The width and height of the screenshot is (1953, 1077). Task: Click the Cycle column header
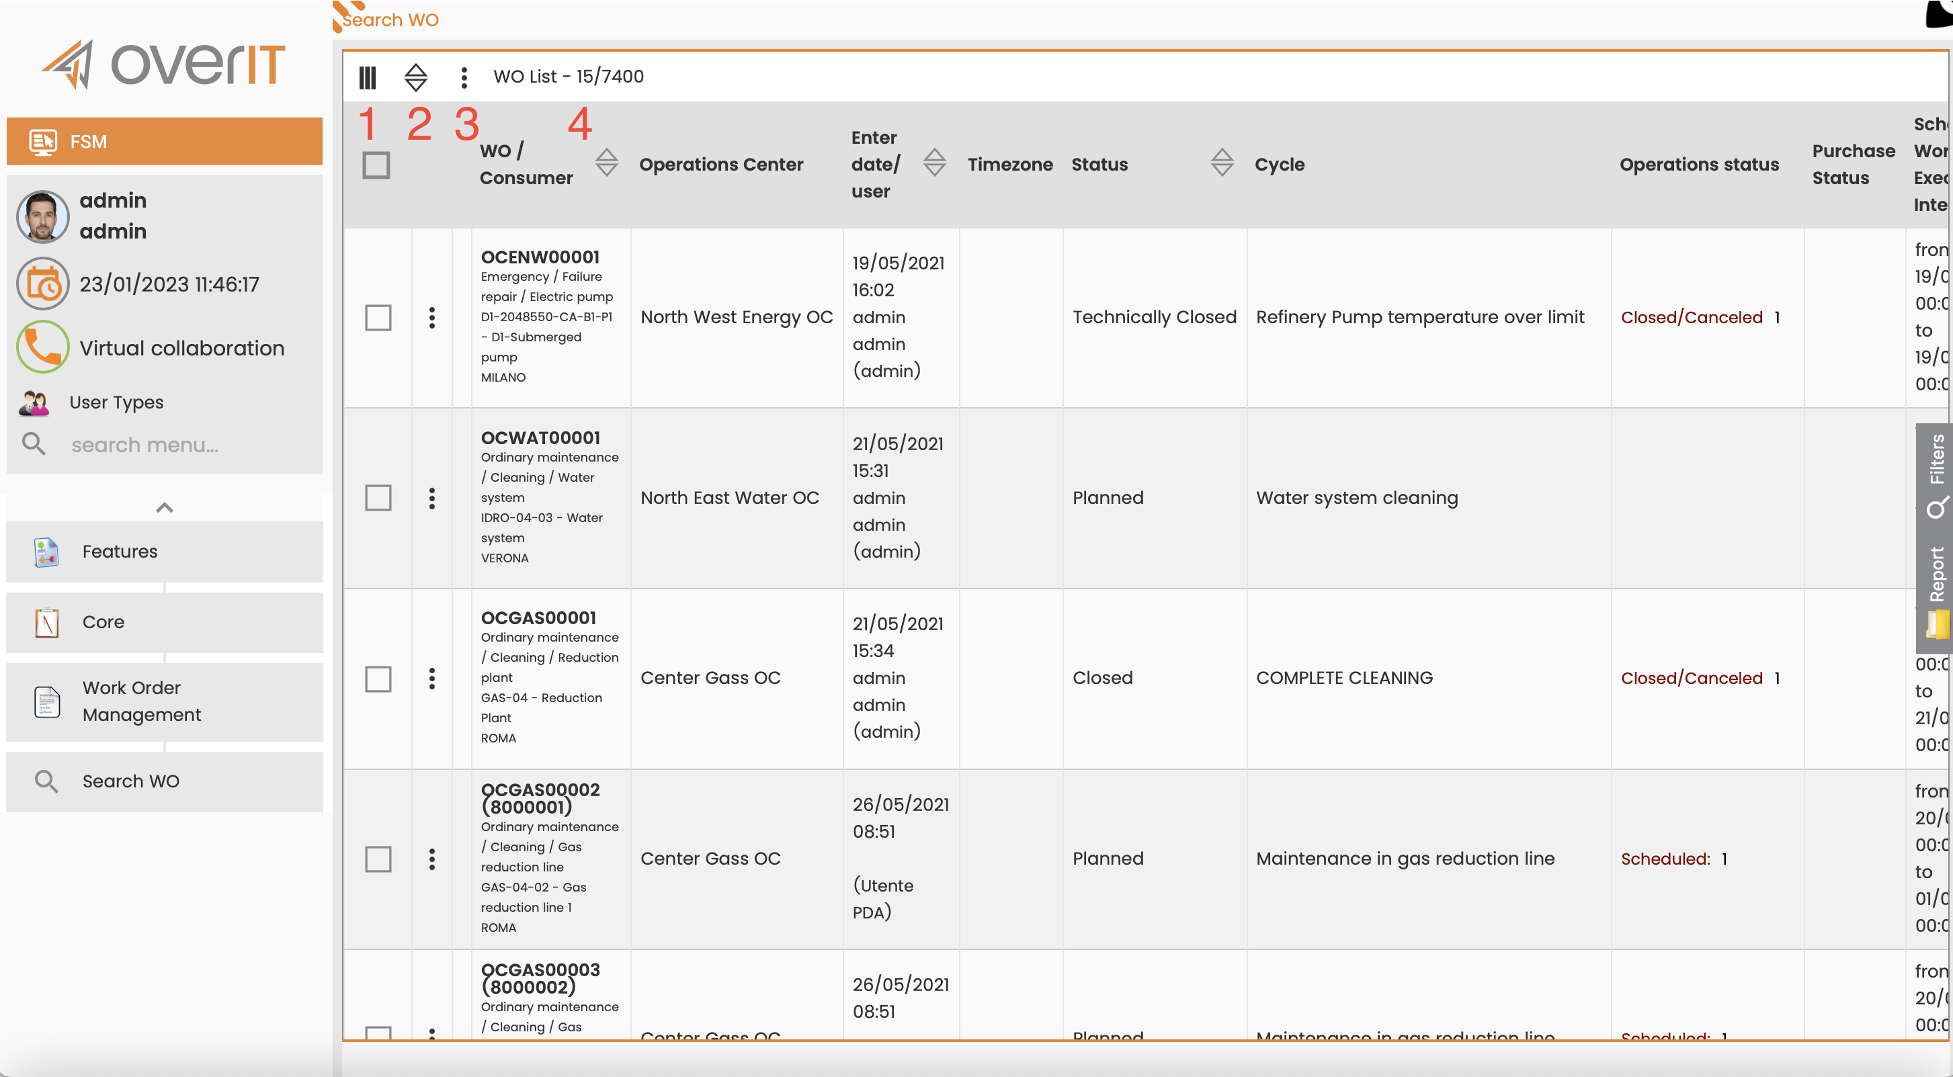[x=1280, y=165]
